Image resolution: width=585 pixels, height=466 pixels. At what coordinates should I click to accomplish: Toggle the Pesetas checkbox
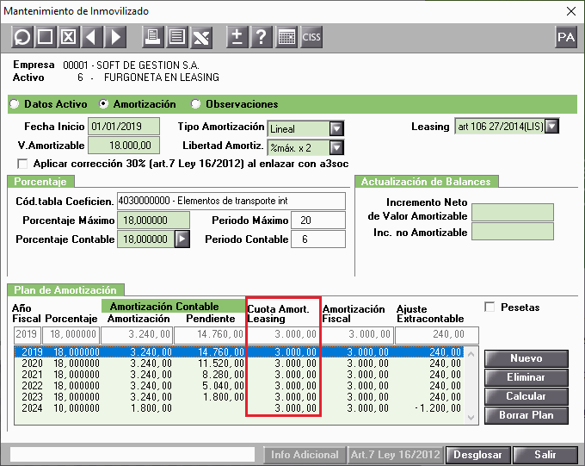490,308
